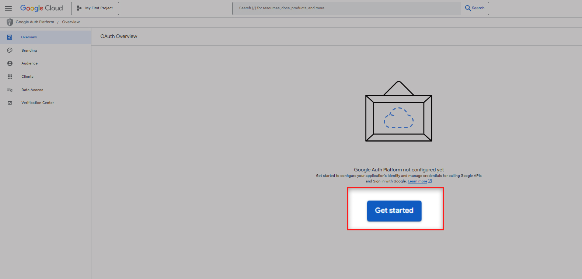Click the Branding palette icon

pyautogui.click(x=10, y=50)
